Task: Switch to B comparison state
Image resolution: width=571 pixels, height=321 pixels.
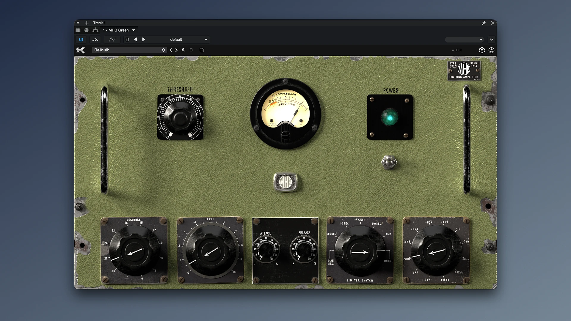Action: pos(191,50)
